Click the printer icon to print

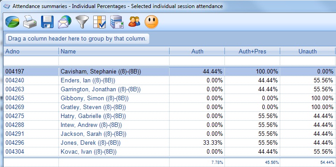(30, 22)
